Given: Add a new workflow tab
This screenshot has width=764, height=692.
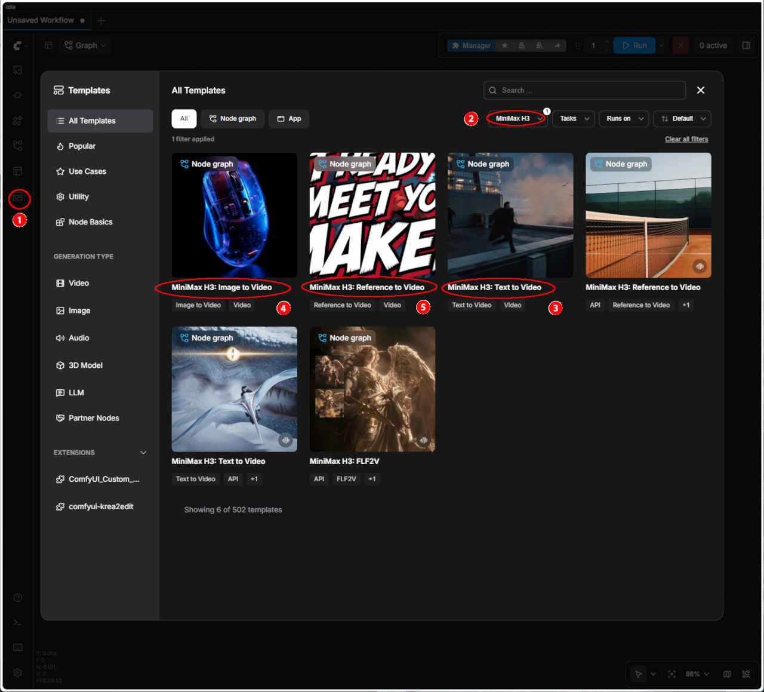Looking at the screenshot, I should [x=101, y=20].
